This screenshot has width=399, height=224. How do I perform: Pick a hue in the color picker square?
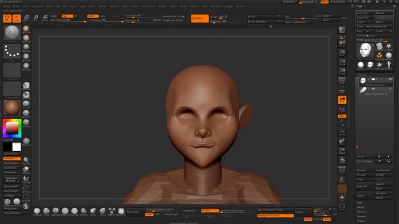click(12, 128)
